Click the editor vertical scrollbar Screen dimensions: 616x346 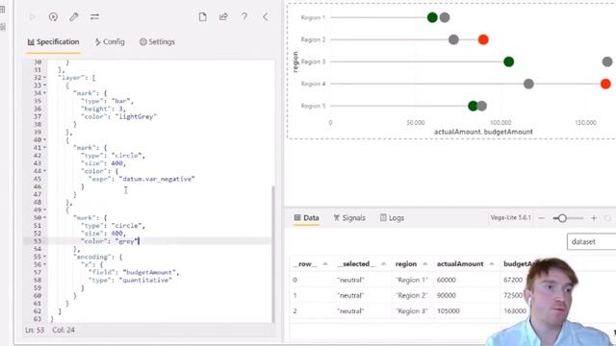pyautogui.click(x=272, y=254)
